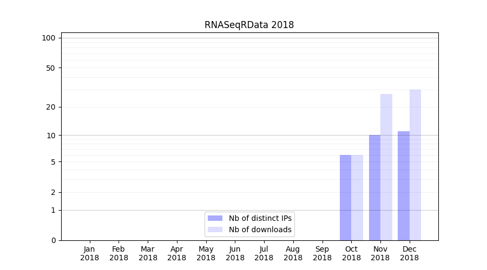Select the 0 y-axis tick label
487x270 pixels.
click(x=53, y=240)
